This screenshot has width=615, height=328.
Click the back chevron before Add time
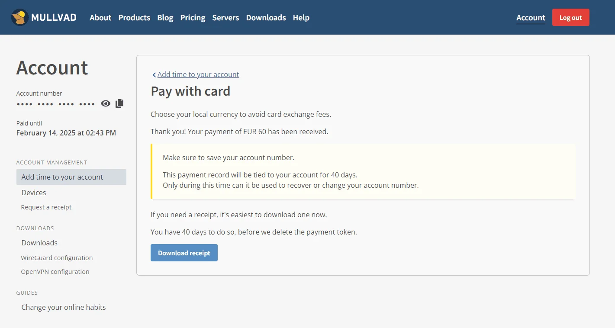(x=154, y=75)
